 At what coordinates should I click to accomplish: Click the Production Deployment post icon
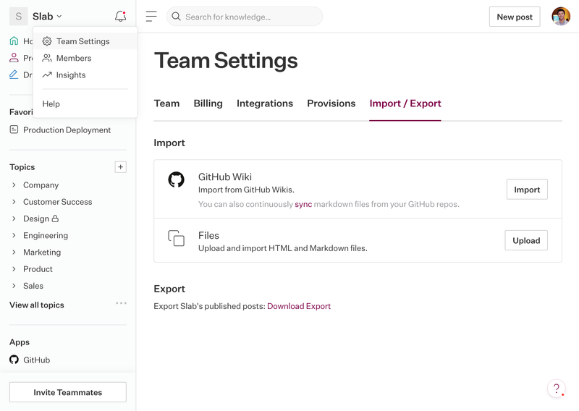pos(14,130)
